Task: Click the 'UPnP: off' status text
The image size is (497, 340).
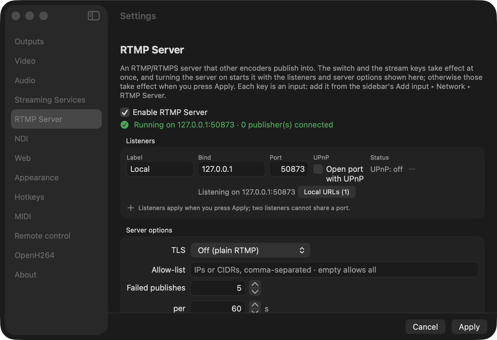Action: click(x=386, y=169)
